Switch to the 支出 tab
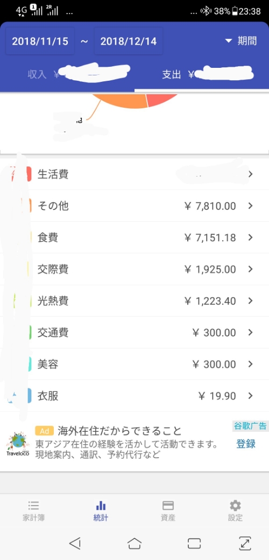 pos(202,74)
